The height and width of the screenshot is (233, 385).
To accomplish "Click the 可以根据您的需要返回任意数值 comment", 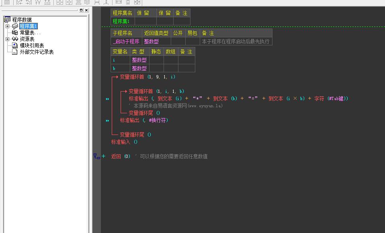I will [x=174, y=156].
